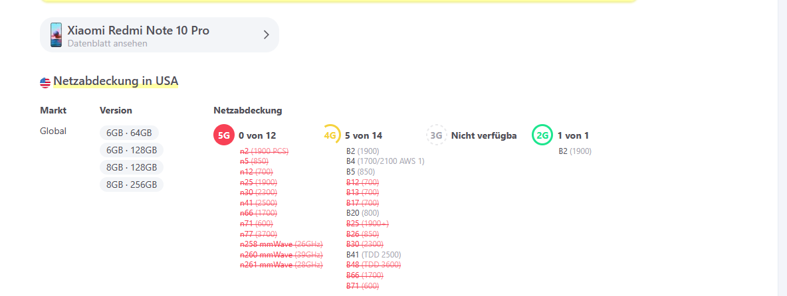The image size is (787, 296).
Task: Click the '5 von 14' 4G count
Action: (x=364, y=135)
